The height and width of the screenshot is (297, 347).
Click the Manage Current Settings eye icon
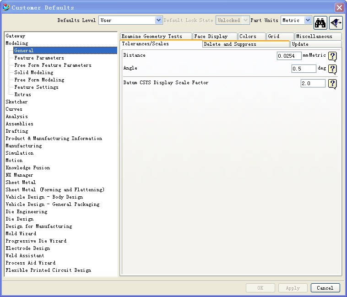tap(336, 22)
